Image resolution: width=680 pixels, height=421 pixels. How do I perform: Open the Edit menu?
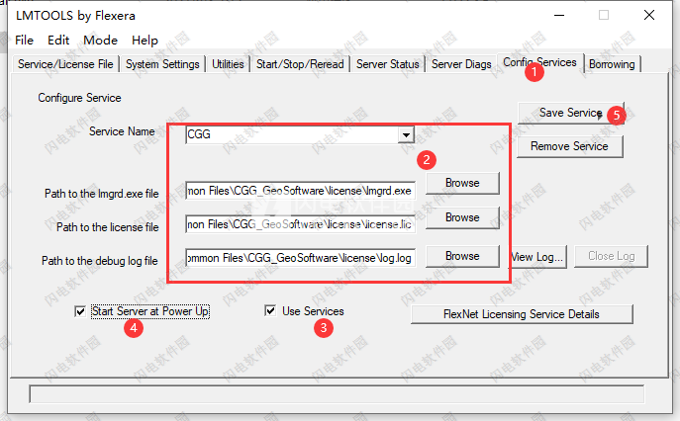[x=58, y=41]
